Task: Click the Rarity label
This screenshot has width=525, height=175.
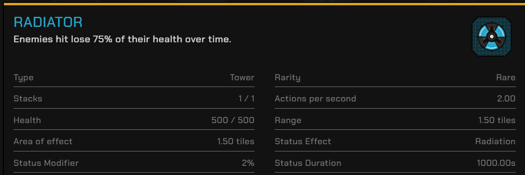Action: point(287,78)
